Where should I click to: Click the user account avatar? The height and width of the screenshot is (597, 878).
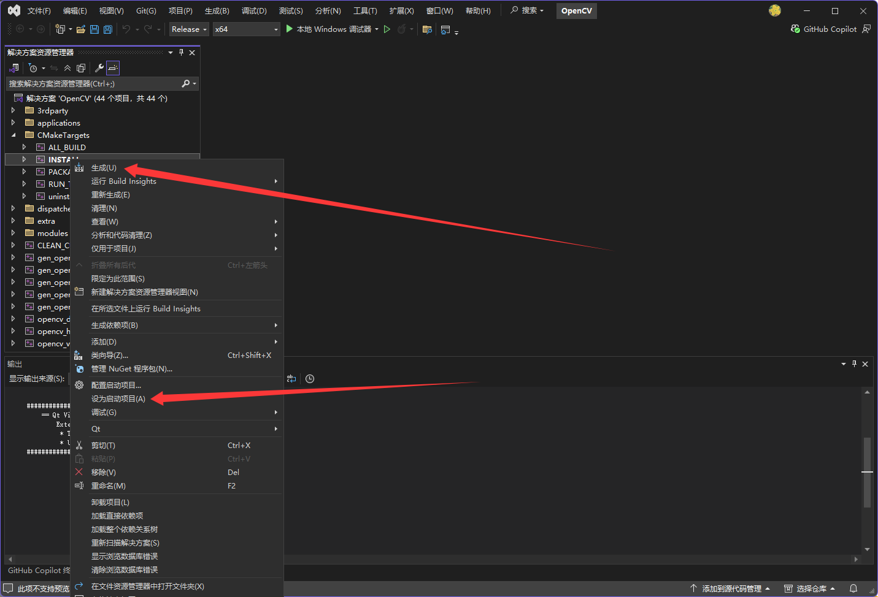pos(775,10)
